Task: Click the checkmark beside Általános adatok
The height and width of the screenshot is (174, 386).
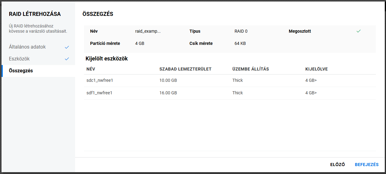Action: pos(67,47)
